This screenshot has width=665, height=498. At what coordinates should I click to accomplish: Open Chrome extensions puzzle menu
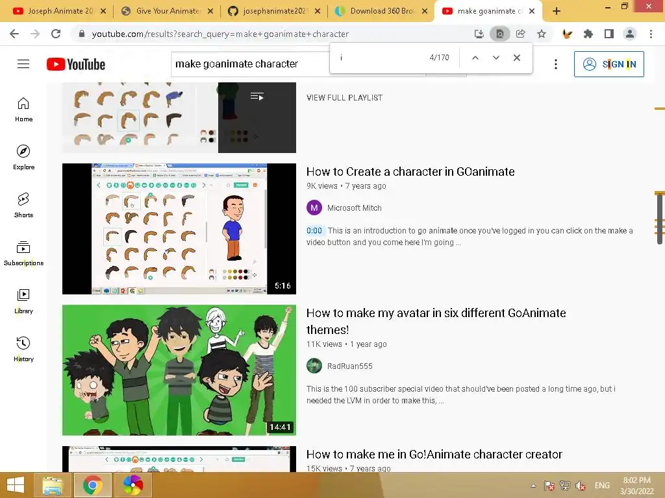click(x=588, y=34)
